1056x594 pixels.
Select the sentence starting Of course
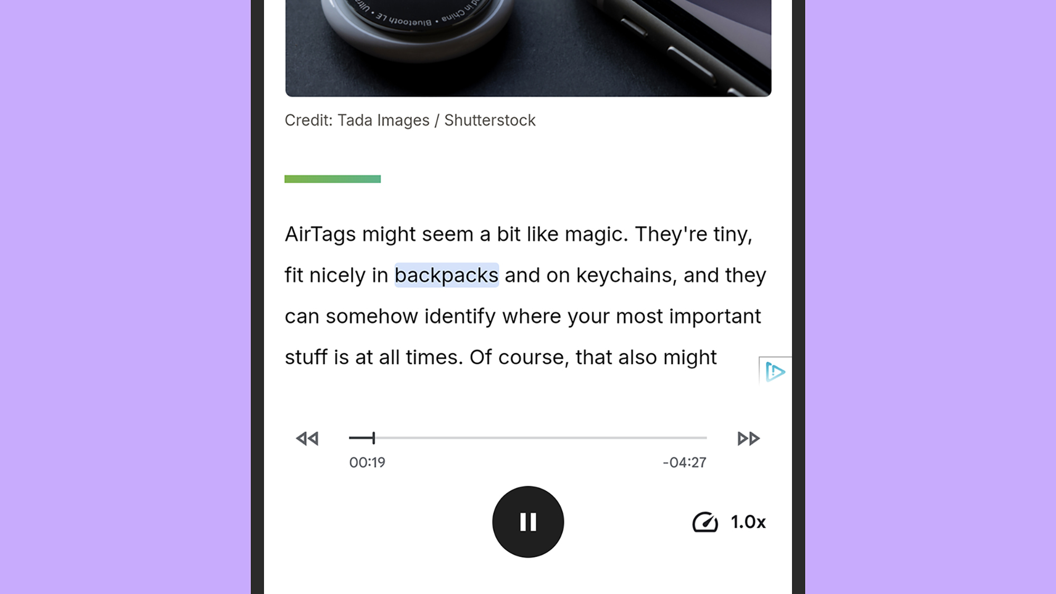tap(593, 357)
